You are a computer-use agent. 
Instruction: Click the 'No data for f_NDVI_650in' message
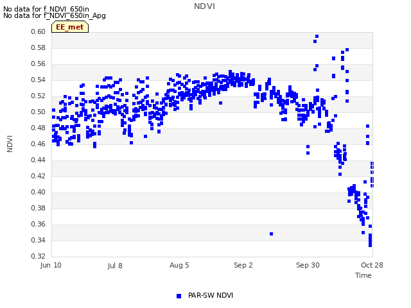coord(46,9)
